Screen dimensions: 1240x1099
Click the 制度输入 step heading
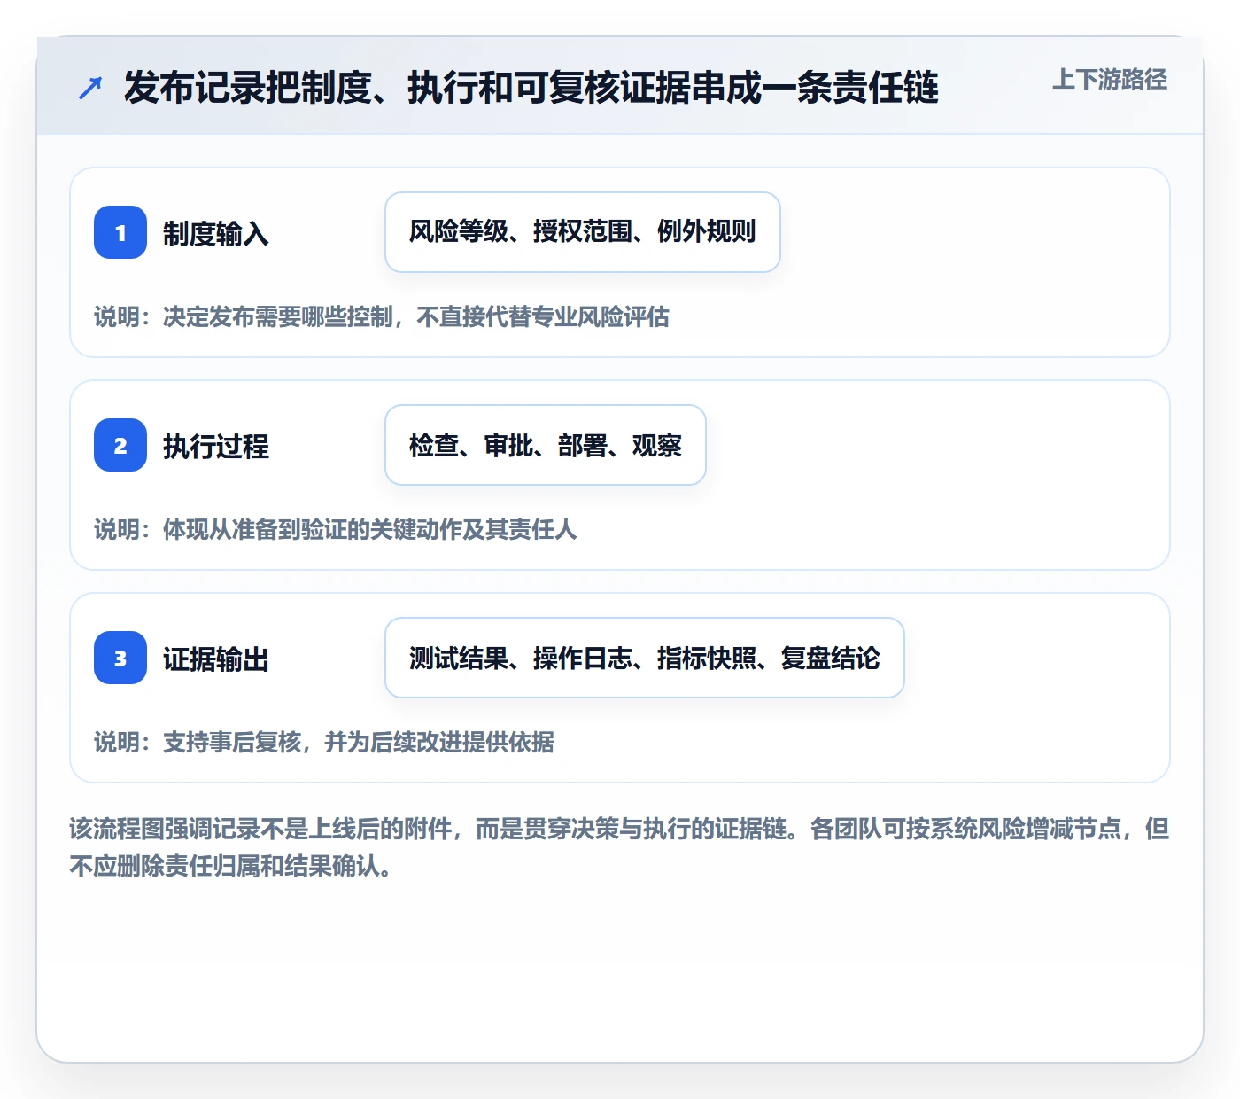pyautogui.click(x=216, y=234)
